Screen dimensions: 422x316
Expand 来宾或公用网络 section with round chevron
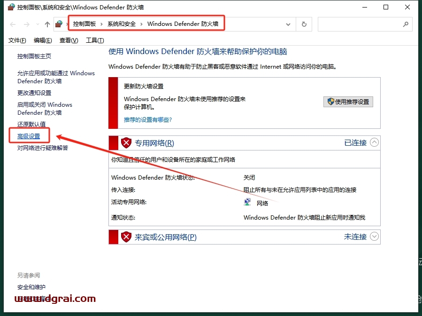[x=375, y=237]
